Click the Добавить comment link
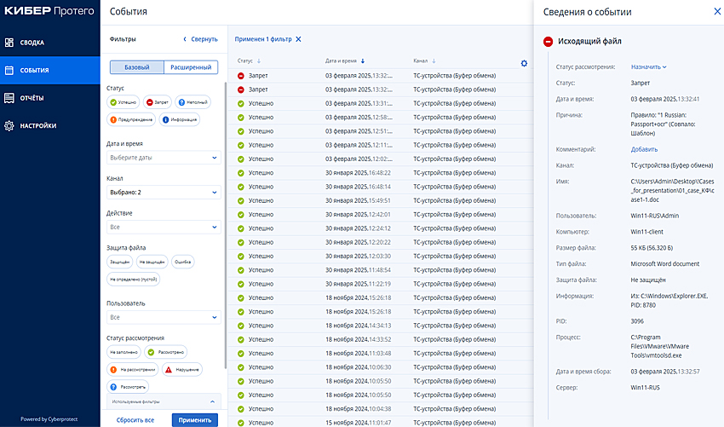 click(644, 149)
